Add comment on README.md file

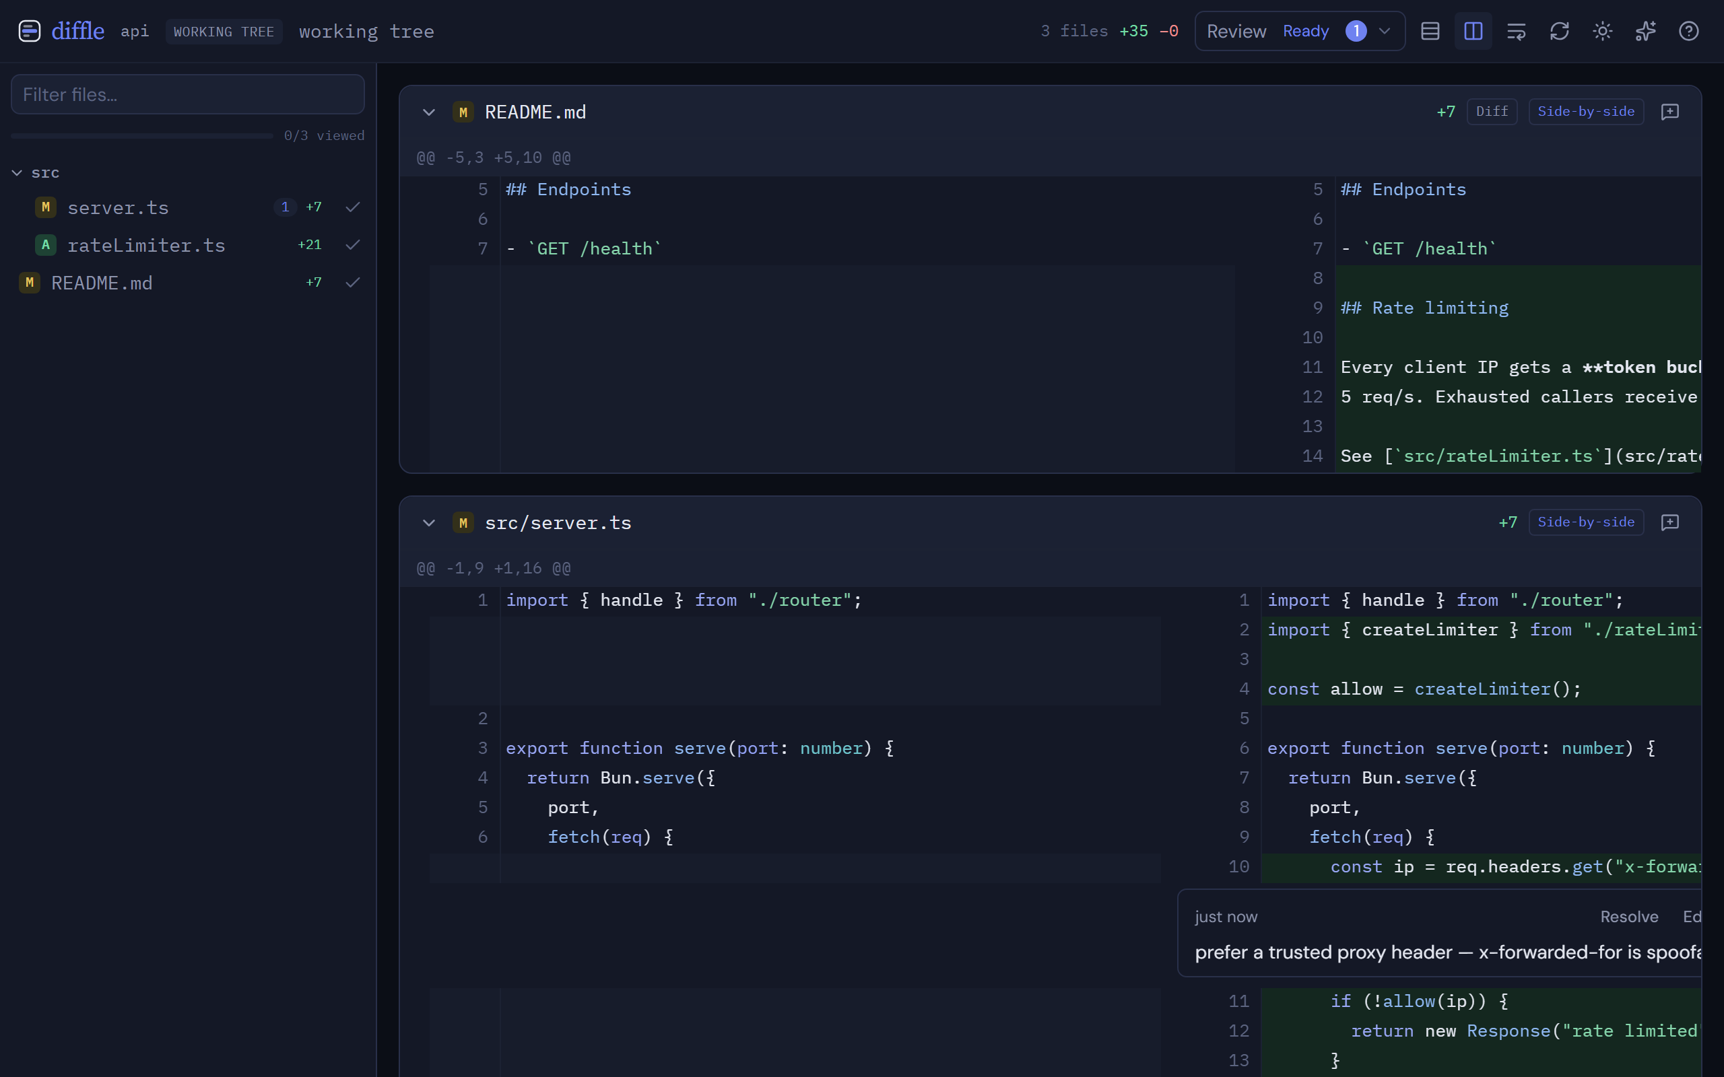click(1670, 112)
